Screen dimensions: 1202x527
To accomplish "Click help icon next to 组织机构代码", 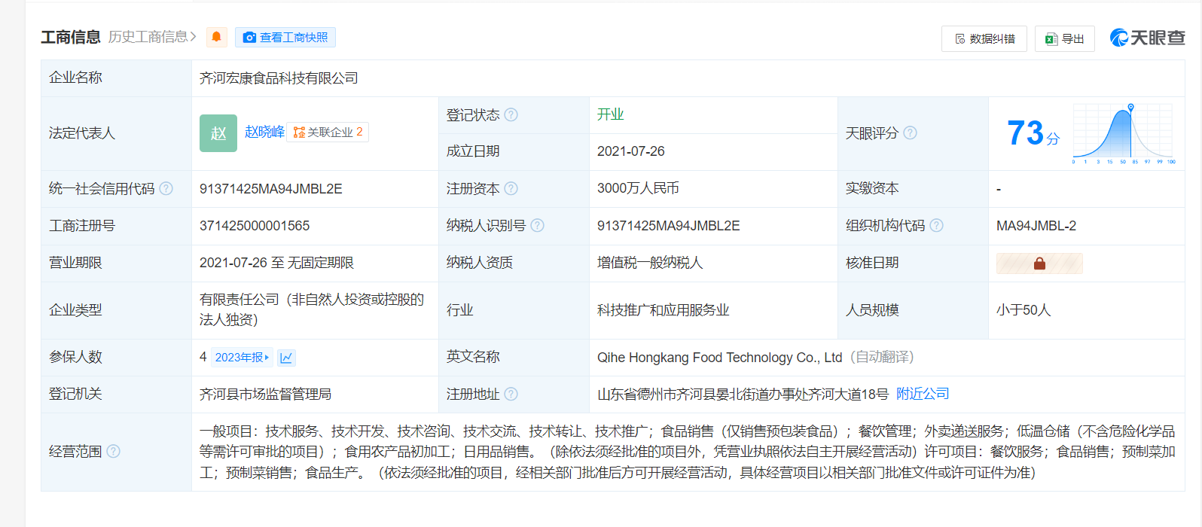I will (936, 225).
